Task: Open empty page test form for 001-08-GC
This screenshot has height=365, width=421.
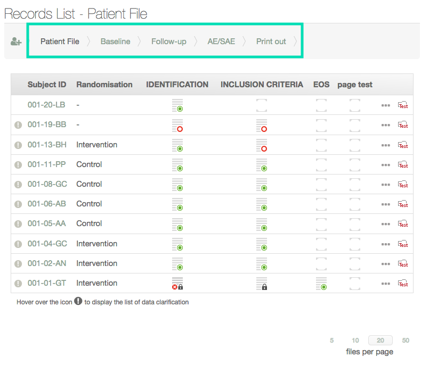Action: pyautogui.click(x=354, y=184)
